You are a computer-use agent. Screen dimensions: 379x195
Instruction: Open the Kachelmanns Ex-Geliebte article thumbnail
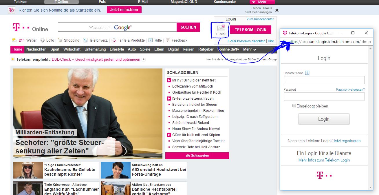click(28, 170)
